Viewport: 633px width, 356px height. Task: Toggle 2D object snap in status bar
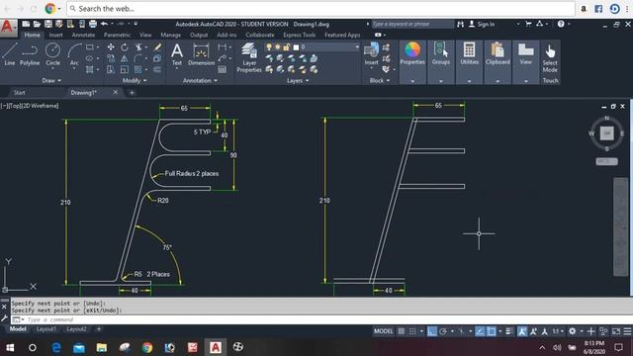[492, 331]
